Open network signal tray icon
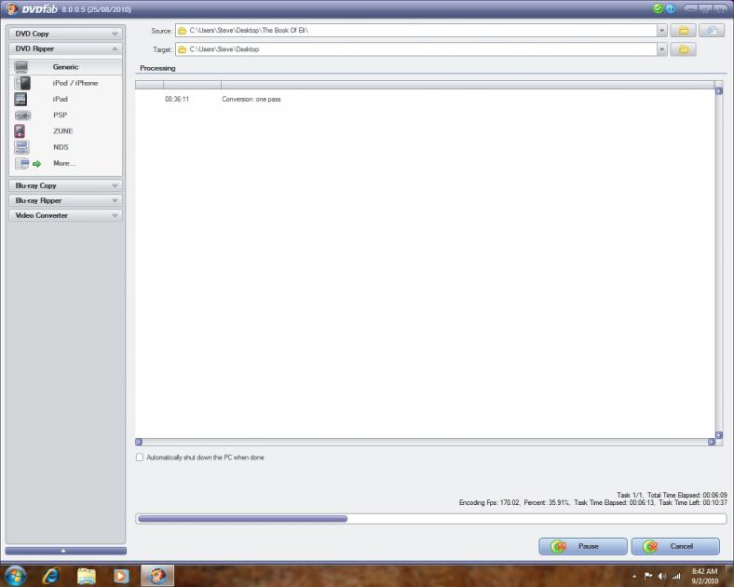Screen dimensions: 734x587 [676, 576]
